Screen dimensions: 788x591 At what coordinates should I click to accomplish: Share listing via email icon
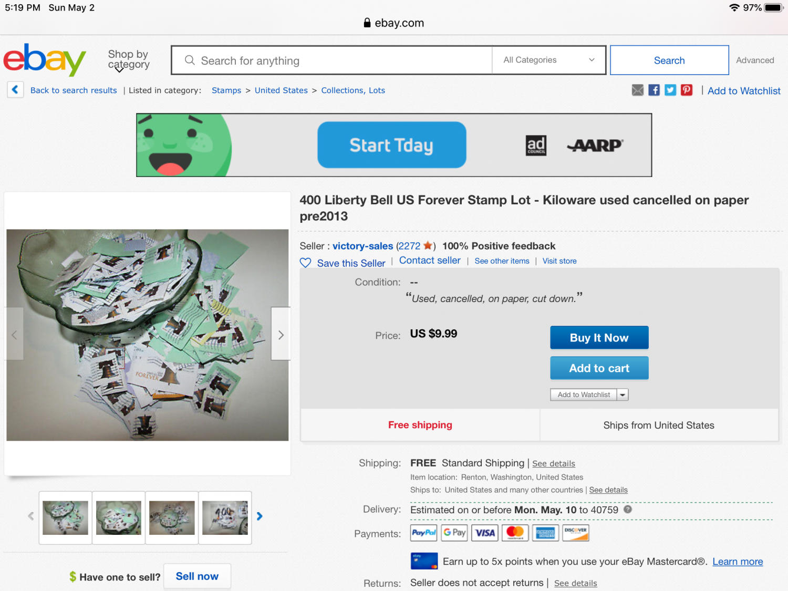click(x=637, y=90)
